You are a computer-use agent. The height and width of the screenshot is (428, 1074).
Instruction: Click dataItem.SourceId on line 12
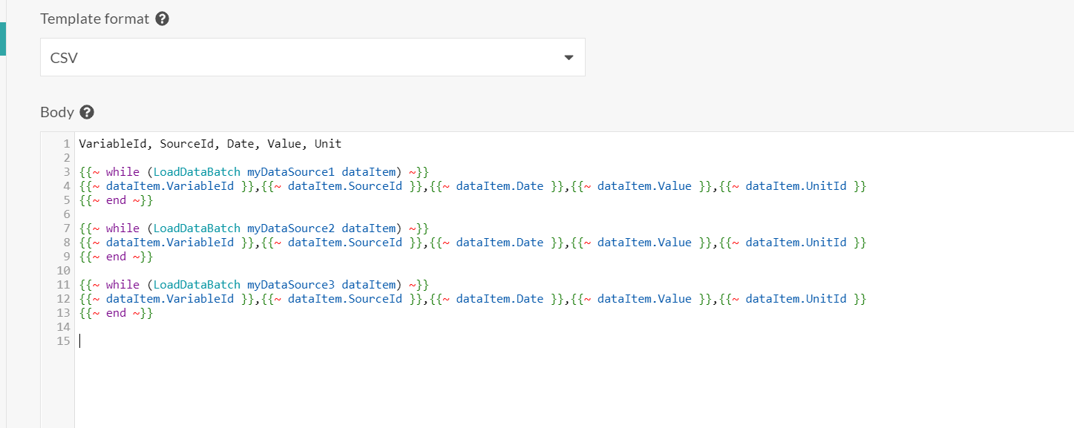click(344, 299)
